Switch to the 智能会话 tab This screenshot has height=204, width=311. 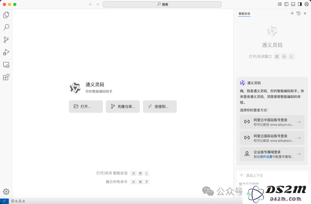tap(244, 14)
